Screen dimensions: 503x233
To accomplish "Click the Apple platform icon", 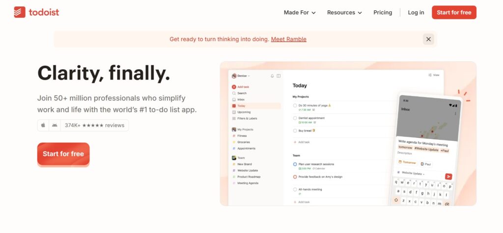I will [x=43, y=126].
